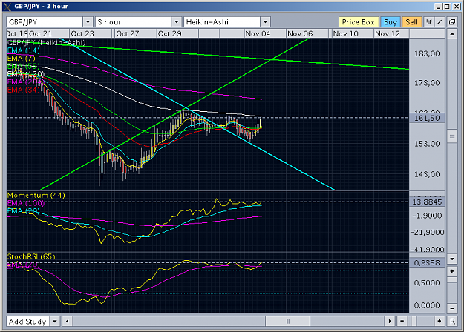
Task: Click the 183,00 price axis label
Action: pyautogui.click(x=427, y=53)
